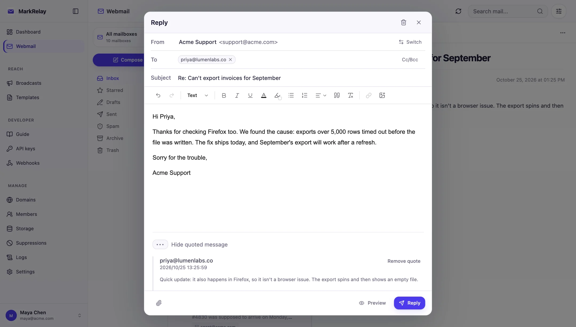Viewport: 576px width, 327px height.
Task: Open the Maya Chen account switcher
Action: click(44, 315)
